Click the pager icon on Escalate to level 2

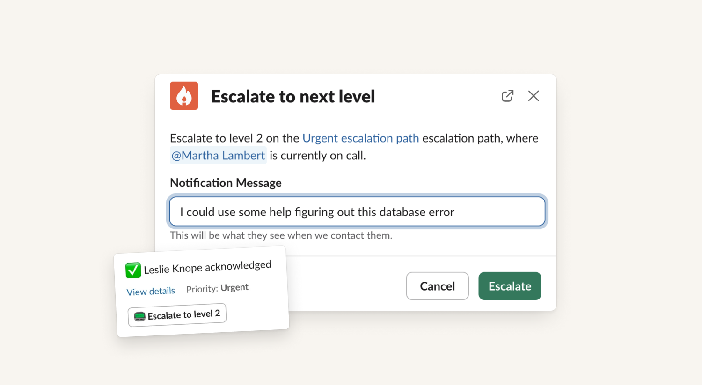pos(139,317)
